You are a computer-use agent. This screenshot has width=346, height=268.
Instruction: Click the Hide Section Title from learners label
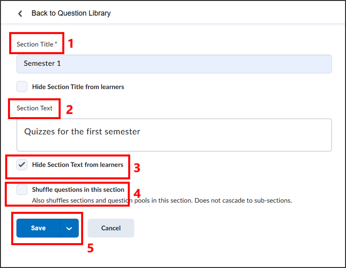(78, 87)
